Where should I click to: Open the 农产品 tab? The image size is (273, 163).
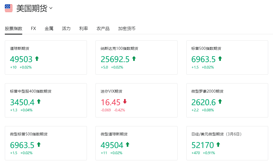point(103,28)
